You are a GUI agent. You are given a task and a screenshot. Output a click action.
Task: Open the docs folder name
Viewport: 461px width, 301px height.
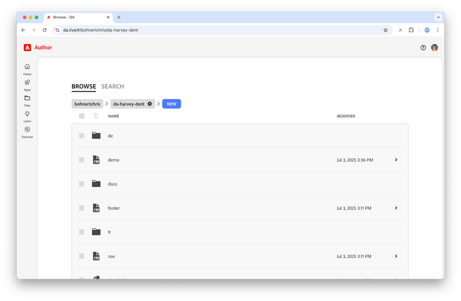pyautogui.click(x=112, y=184)
